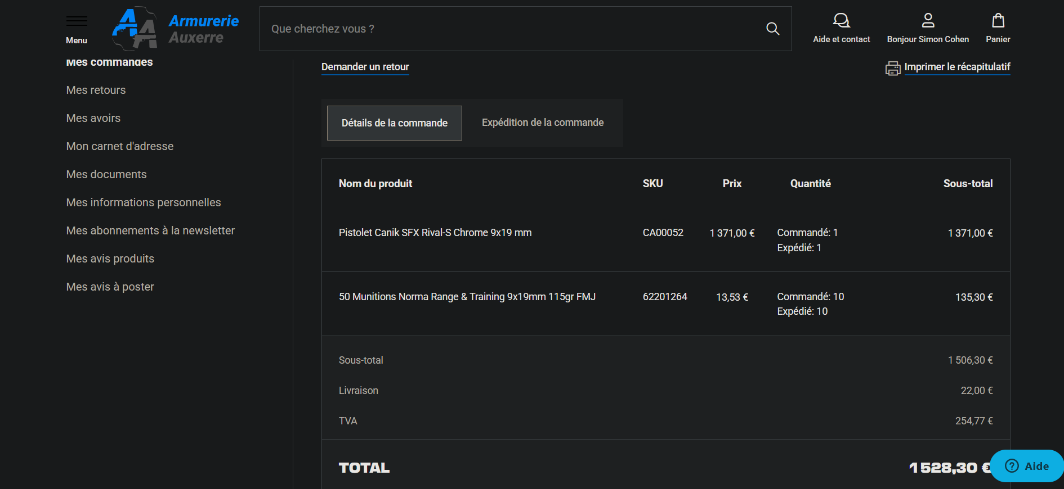Open the hamburger Menu icon
Image resolution: width=1064 pixels, height=489 pixels.
tap(77, 21)
